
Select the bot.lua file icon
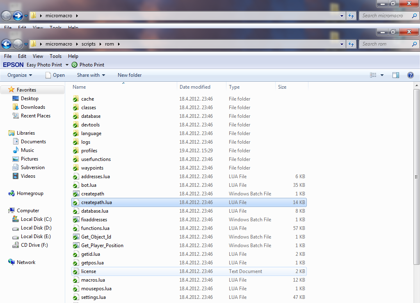75,185
